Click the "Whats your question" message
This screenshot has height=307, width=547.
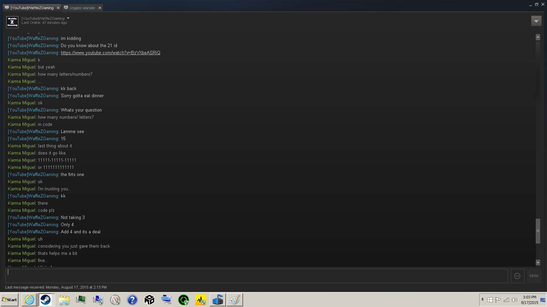click(x=81, y=110)
